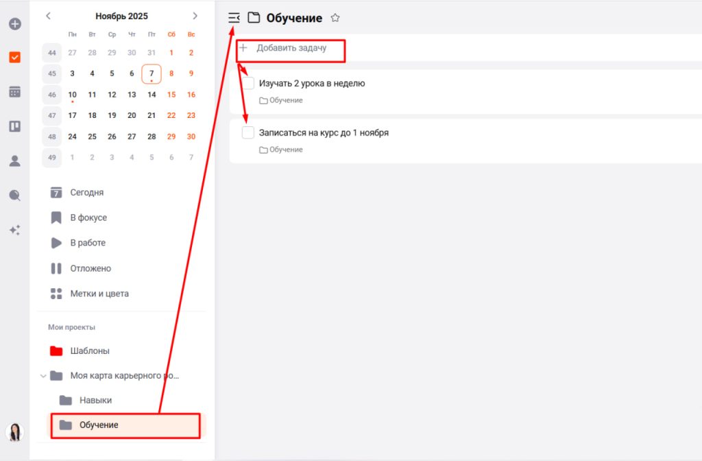Click the user avatar at bottom left
This screenshot has width=702, height=461.
tap(14, 432)
